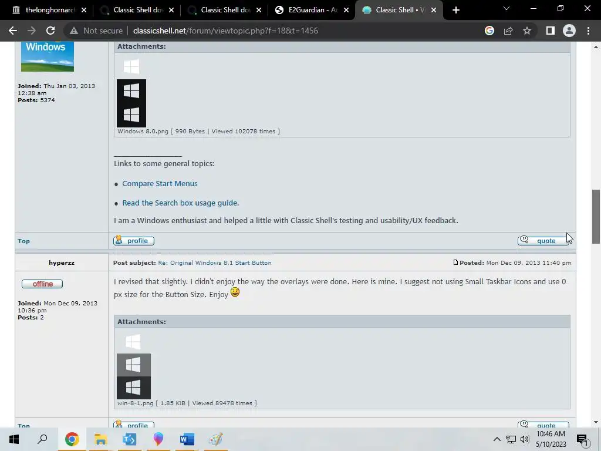Screen dimensions: 601x451
Task: Click the first post's profile button
Action: (134, 240)
